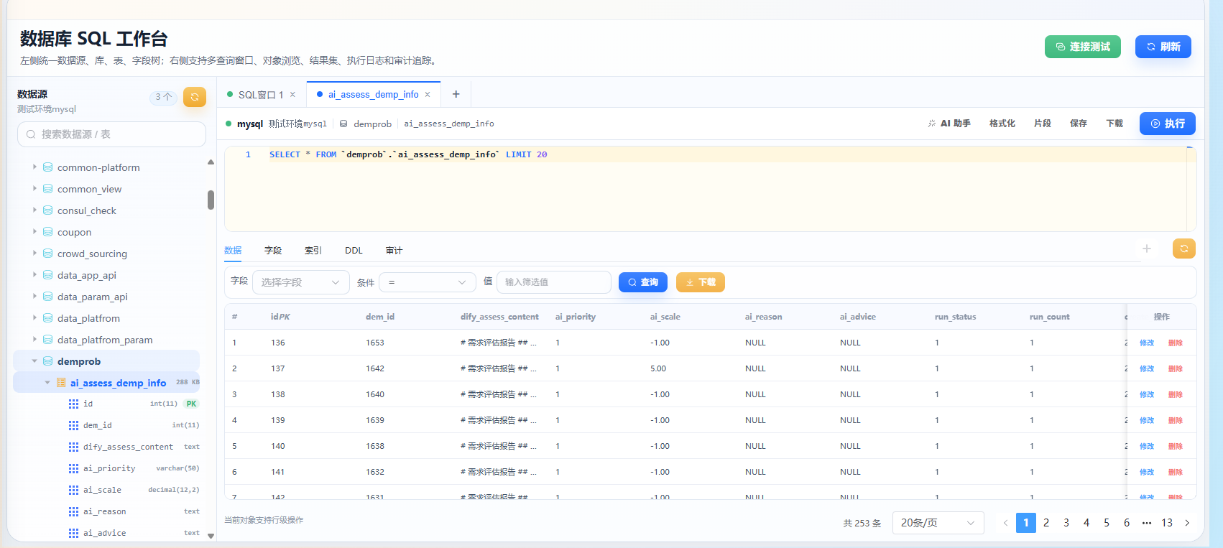Expand the crowd_sourcing database node

point(34,253)
